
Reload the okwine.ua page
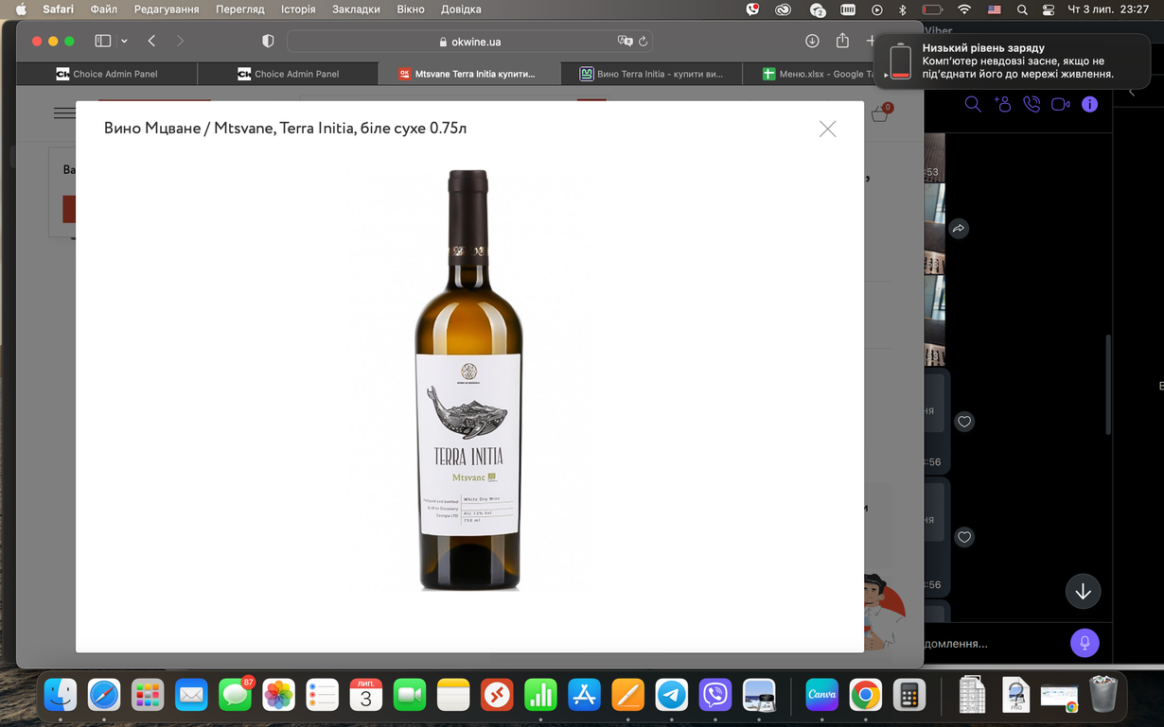(644, 41)
